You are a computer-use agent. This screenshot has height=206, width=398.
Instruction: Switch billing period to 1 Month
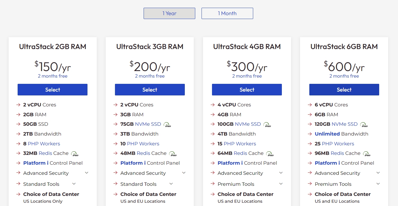click(227, 13)
